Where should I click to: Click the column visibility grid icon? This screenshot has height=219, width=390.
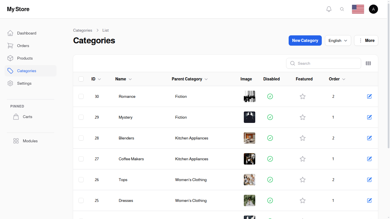[368, 63]
